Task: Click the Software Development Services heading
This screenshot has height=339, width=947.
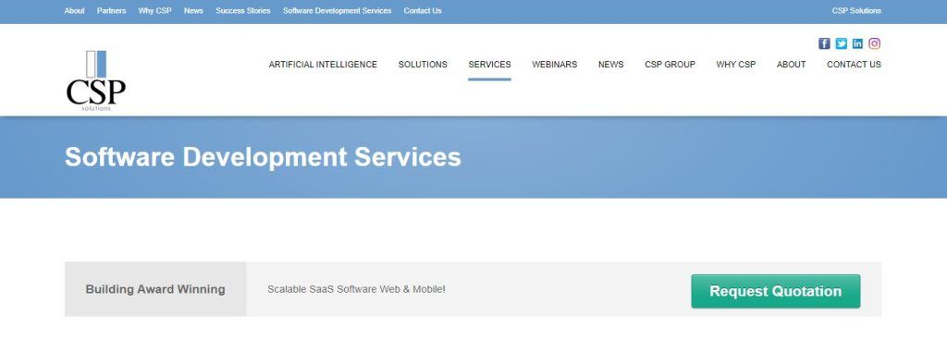Action: pos(263,157)
